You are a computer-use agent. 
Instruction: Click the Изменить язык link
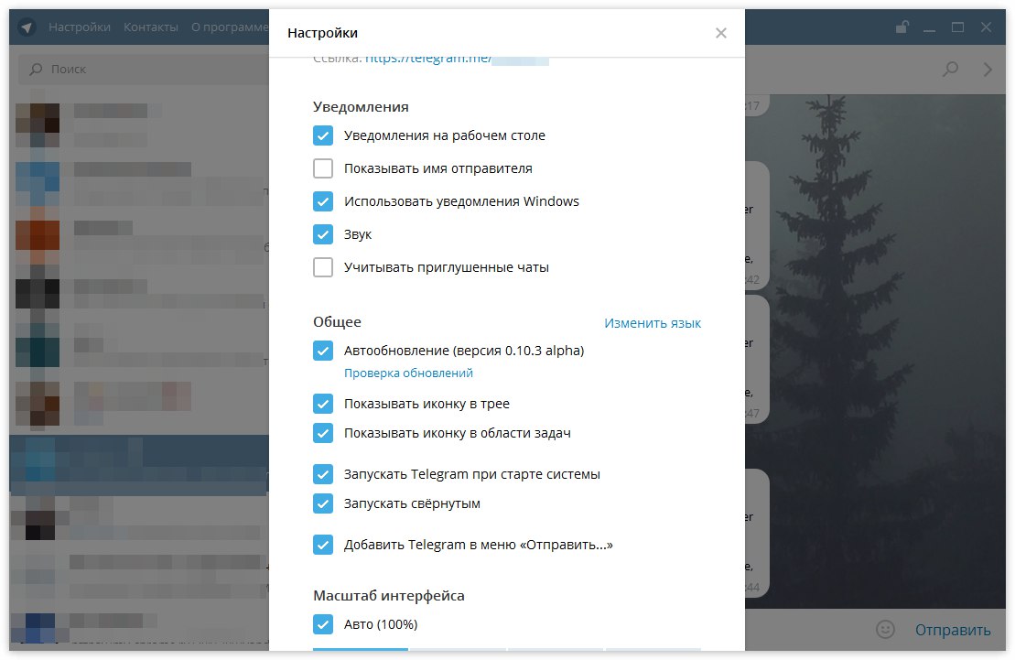coord(653,323)
